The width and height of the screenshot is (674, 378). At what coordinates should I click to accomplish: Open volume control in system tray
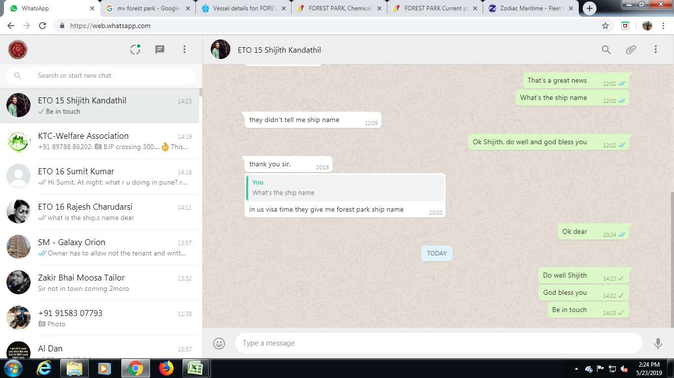click(x=624, y=369)
